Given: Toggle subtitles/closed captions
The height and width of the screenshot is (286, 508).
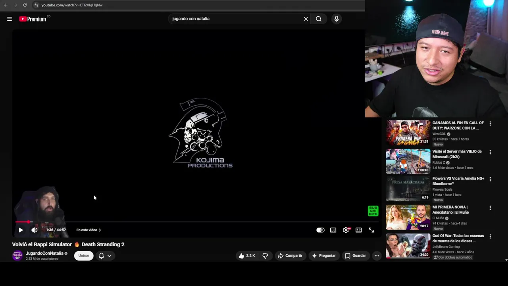Looking at the screenshot, I should coord(333,230).
